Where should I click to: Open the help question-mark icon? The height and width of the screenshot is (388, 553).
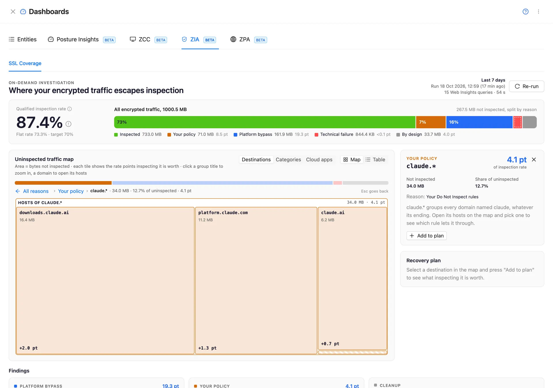pyautogui.click(x=526, y=11)
